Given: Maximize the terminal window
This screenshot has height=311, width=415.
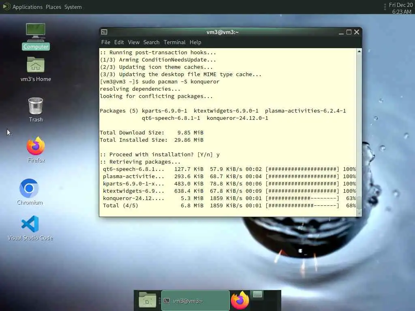Looking at the screenshot, I should coord(349,32).
